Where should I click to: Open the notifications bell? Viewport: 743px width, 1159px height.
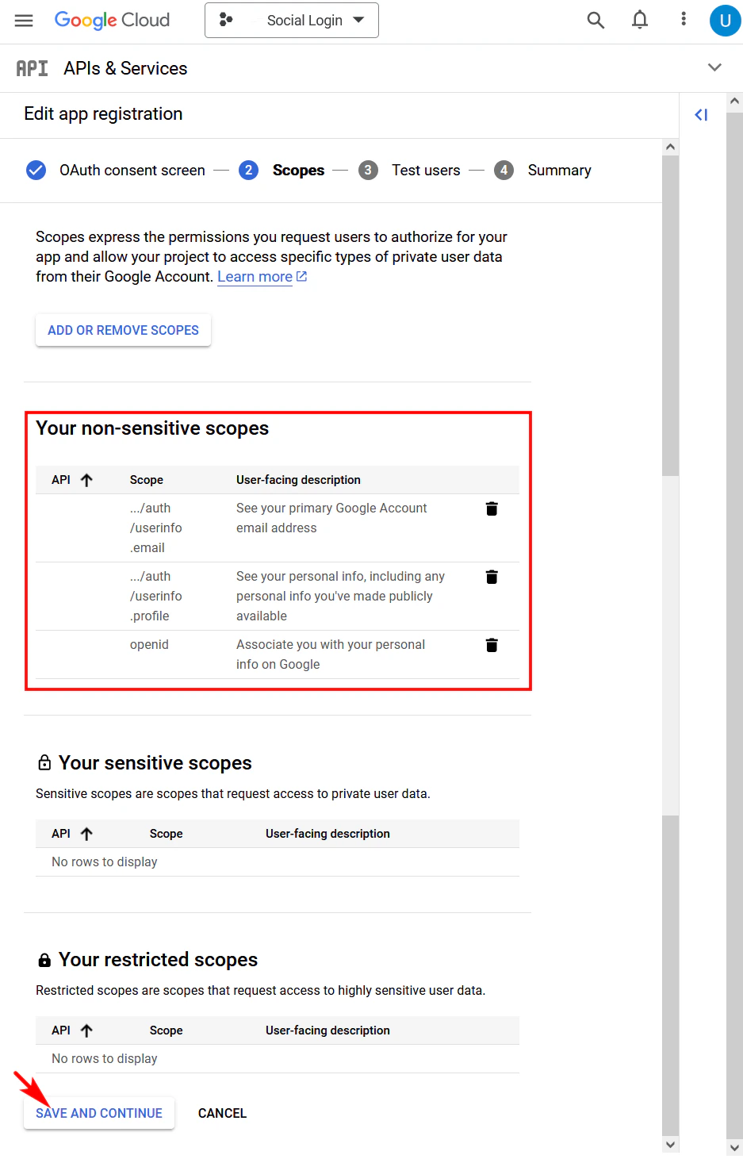(639, 20)
